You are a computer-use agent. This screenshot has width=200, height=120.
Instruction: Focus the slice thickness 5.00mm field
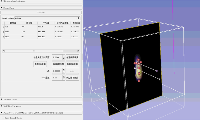pos(57,58)
